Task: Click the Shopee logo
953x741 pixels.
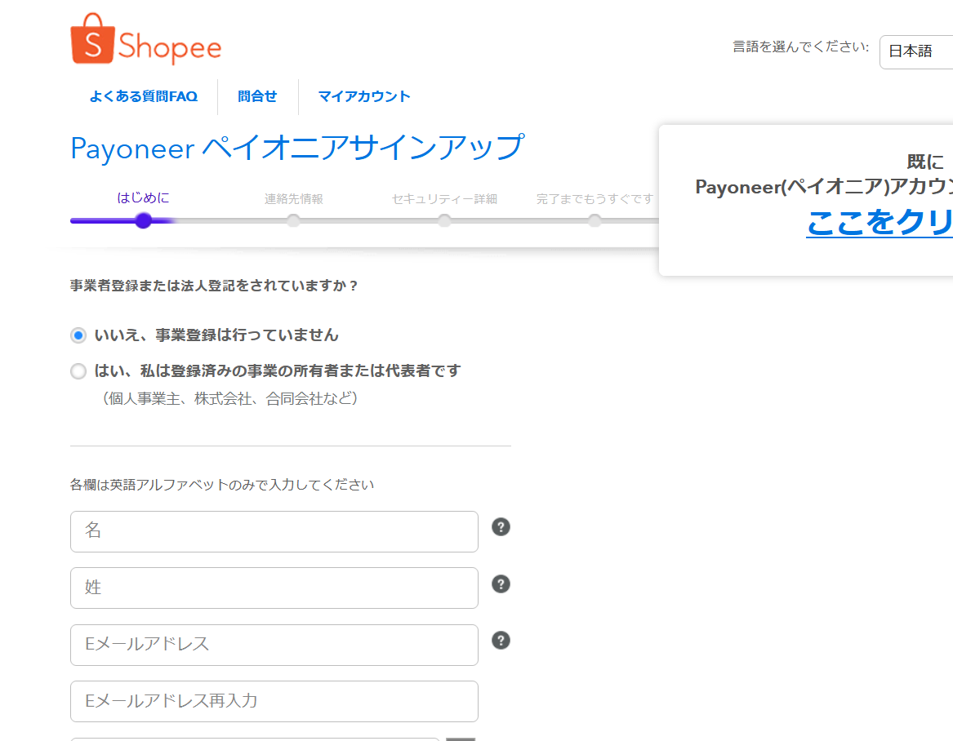Action: click(x=144, y=38)
